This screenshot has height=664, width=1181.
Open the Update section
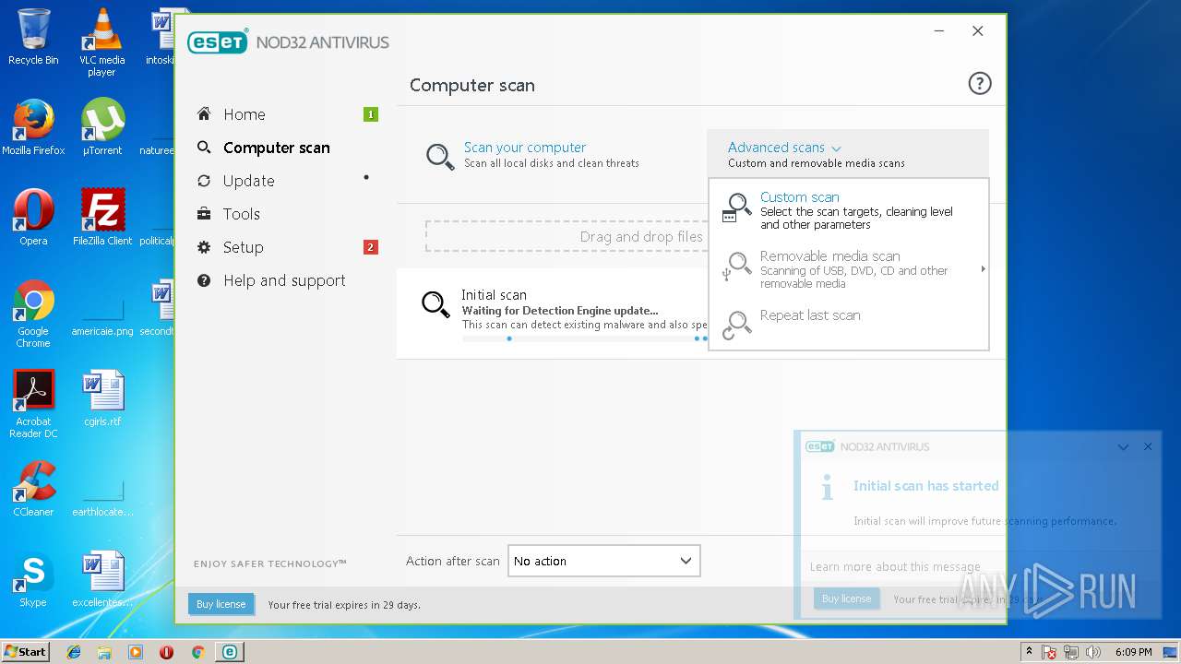click(248, 181)
